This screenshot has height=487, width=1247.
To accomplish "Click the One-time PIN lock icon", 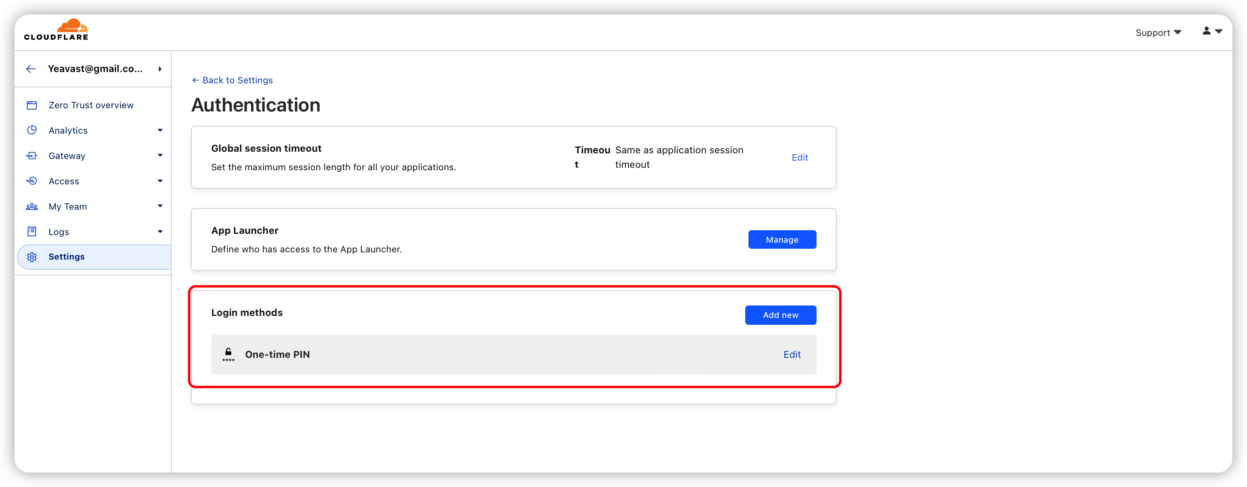I will pyautogui.click(x=228, y=355).
